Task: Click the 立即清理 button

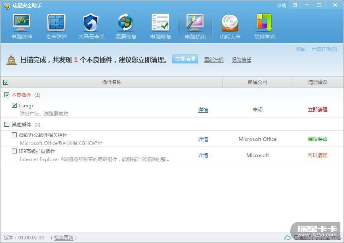Action: coord(185,59)
